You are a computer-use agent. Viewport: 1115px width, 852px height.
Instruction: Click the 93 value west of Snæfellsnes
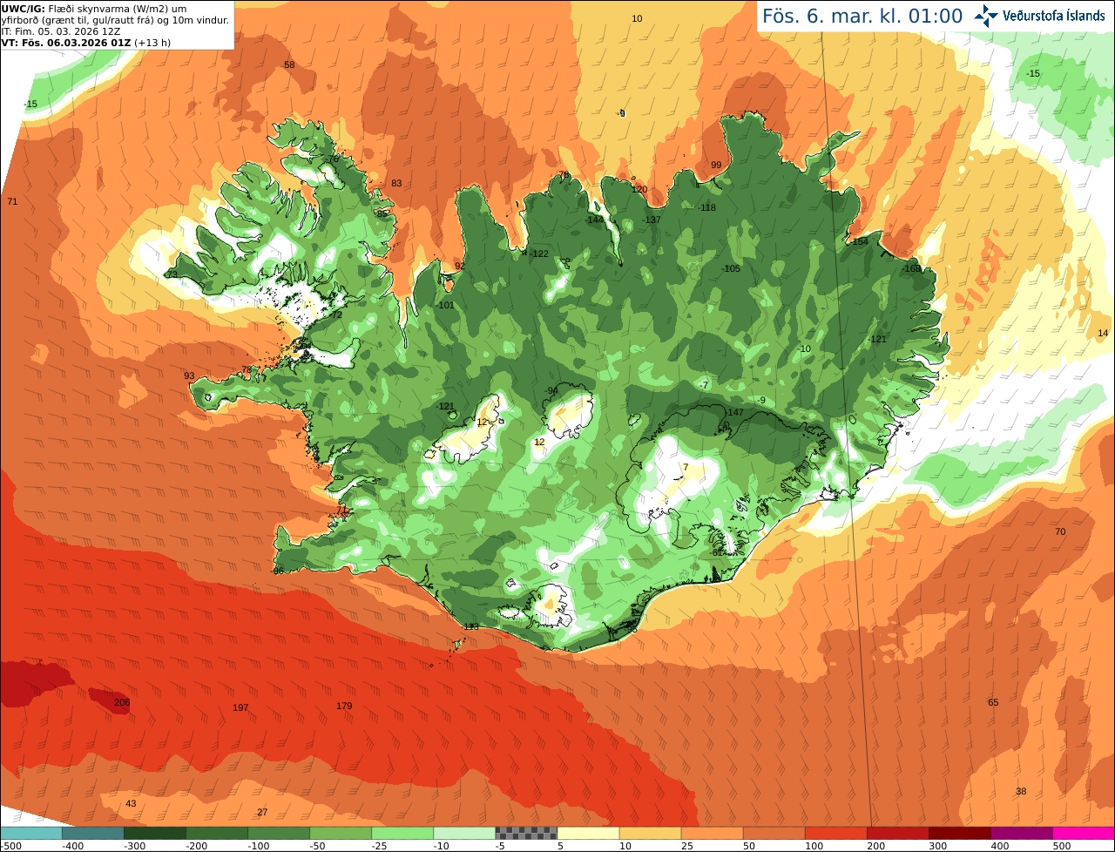pos(189,375)
